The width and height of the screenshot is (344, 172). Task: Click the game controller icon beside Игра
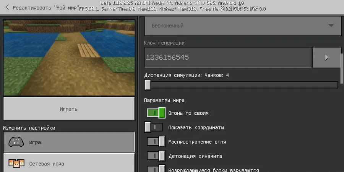click(x=16, y=142)
